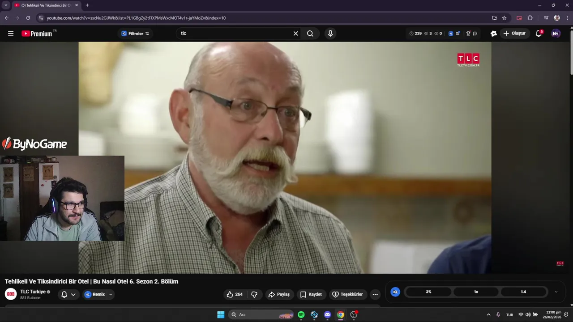The width and height of the screenshot is (573, 322).
Task: Open Discord from the taskbar
Action: tap(327, 315)
